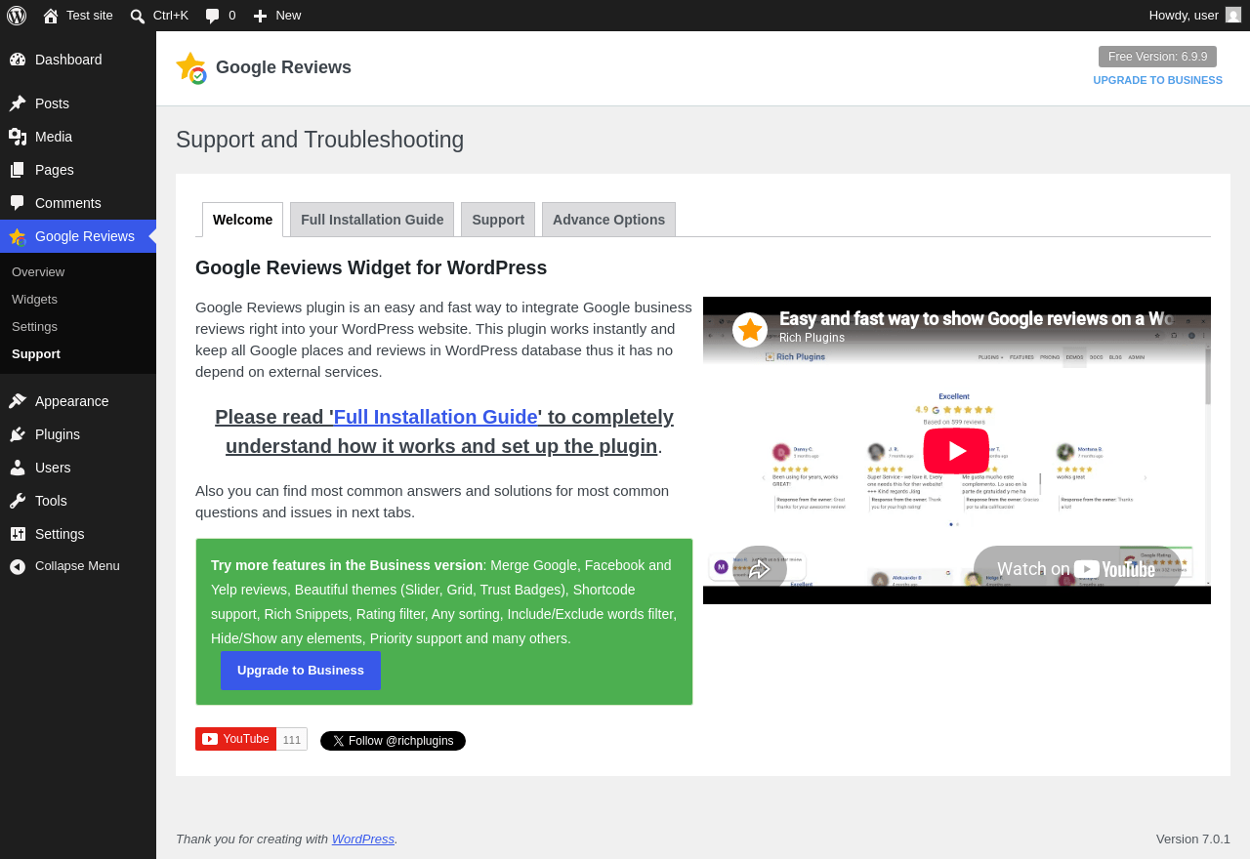The image size is (1250, 859).
Task: Click the Collapse Menu arrow icon
Action: 18,566
